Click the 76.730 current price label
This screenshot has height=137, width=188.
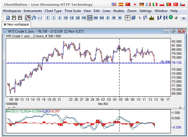(177, 62)
